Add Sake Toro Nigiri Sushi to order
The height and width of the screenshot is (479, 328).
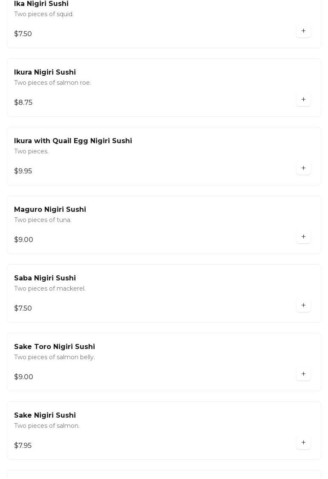point(303,374)
